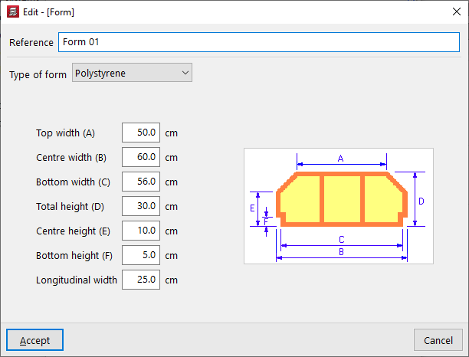469x357 pixels.
Task: Select dimension label C in the diagram
Action: point(341,239)
